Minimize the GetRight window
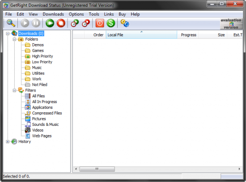246x182 pixels. pos(212,4)
